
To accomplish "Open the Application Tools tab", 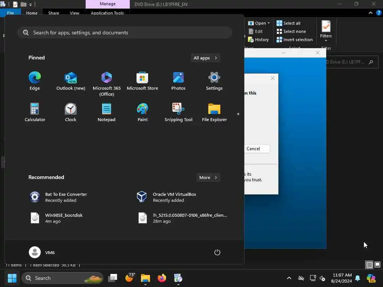I will coord(107,13).
